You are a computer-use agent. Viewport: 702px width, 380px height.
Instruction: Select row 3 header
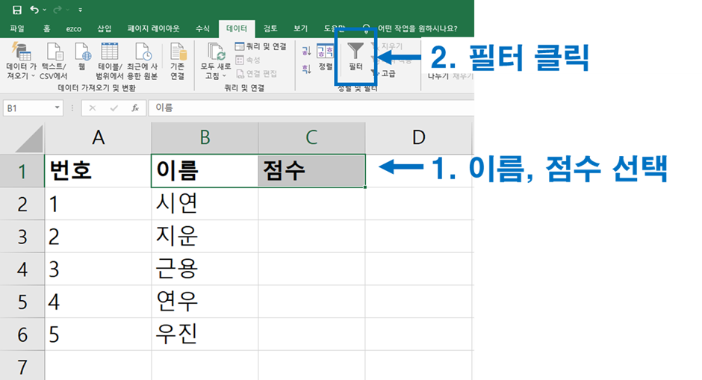[22, 237]
